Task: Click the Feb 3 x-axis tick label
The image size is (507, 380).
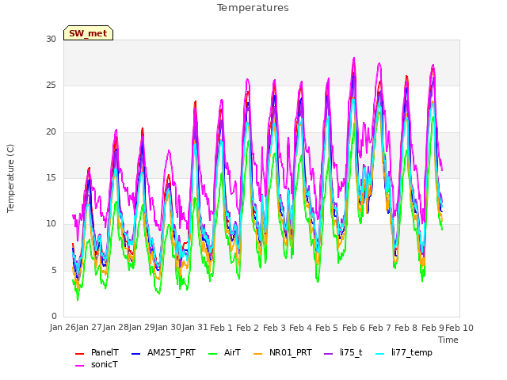Action: [274, 328]
